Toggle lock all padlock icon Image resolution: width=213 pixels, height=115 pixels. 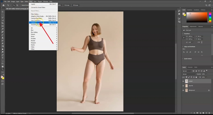pyautogui.click(x=196, y=77)
